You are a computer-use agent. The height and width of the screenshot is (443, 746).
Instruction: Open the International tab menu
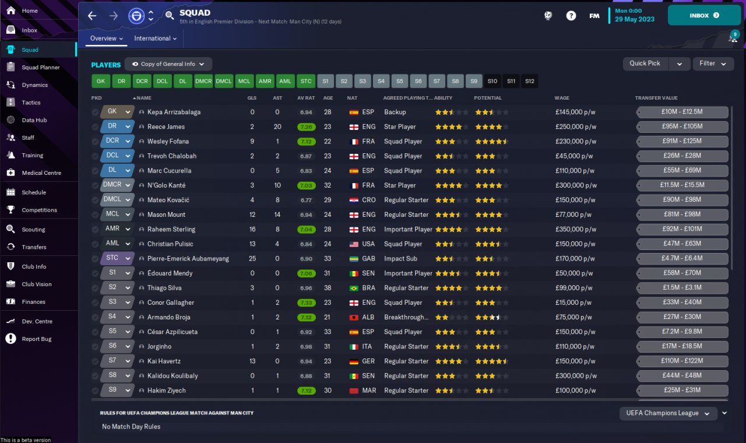pyautogui.click(x=156, y=38)
